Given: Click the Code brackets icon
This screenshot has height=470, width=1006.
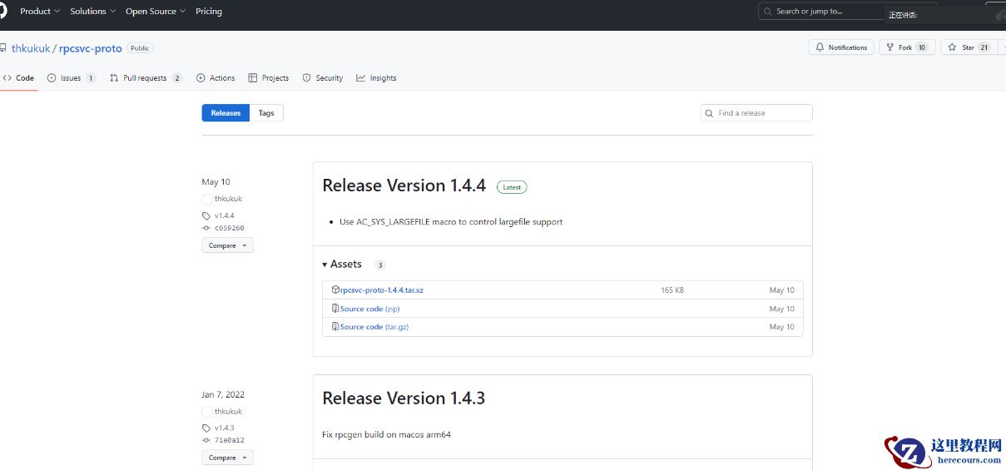Looking at the screenshot, I should 7,78.
